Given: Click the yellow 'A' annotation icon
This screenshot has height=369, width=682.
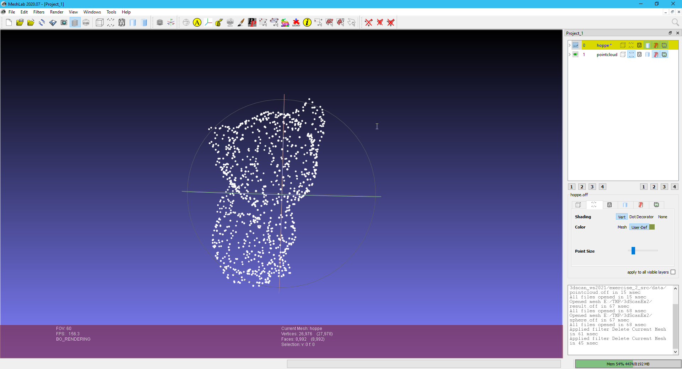Looking at the screenshot, I should pos(197,23).
